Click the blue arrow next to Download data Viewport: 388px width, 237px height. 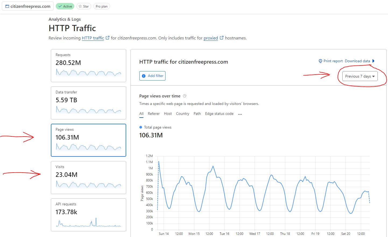[x=373, y=61]
